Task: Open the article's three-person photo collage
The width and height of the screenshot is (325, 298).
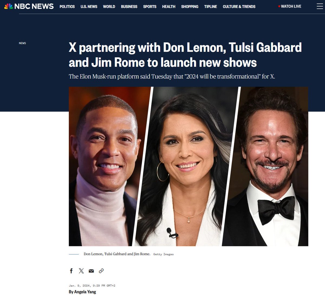Action: 188,166
